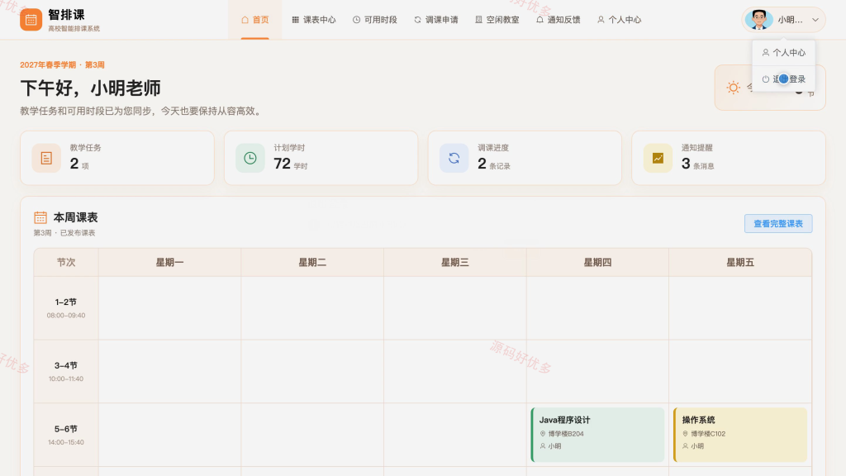
Task: Click the 3–4节 row label
Action: 66,365
